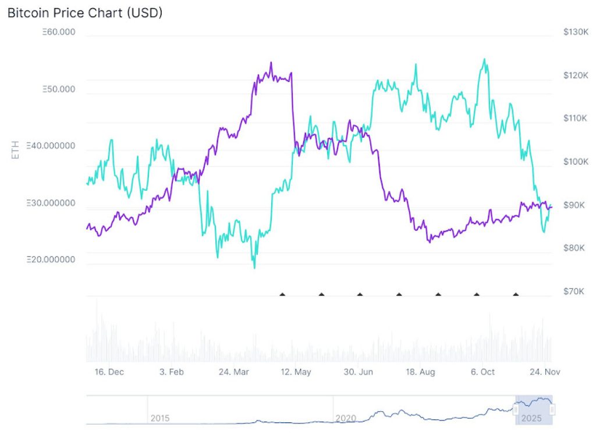This screenshot has height=435, width=596.
Task: Click the first diamond event marker
Action: (x=282, y=294)
